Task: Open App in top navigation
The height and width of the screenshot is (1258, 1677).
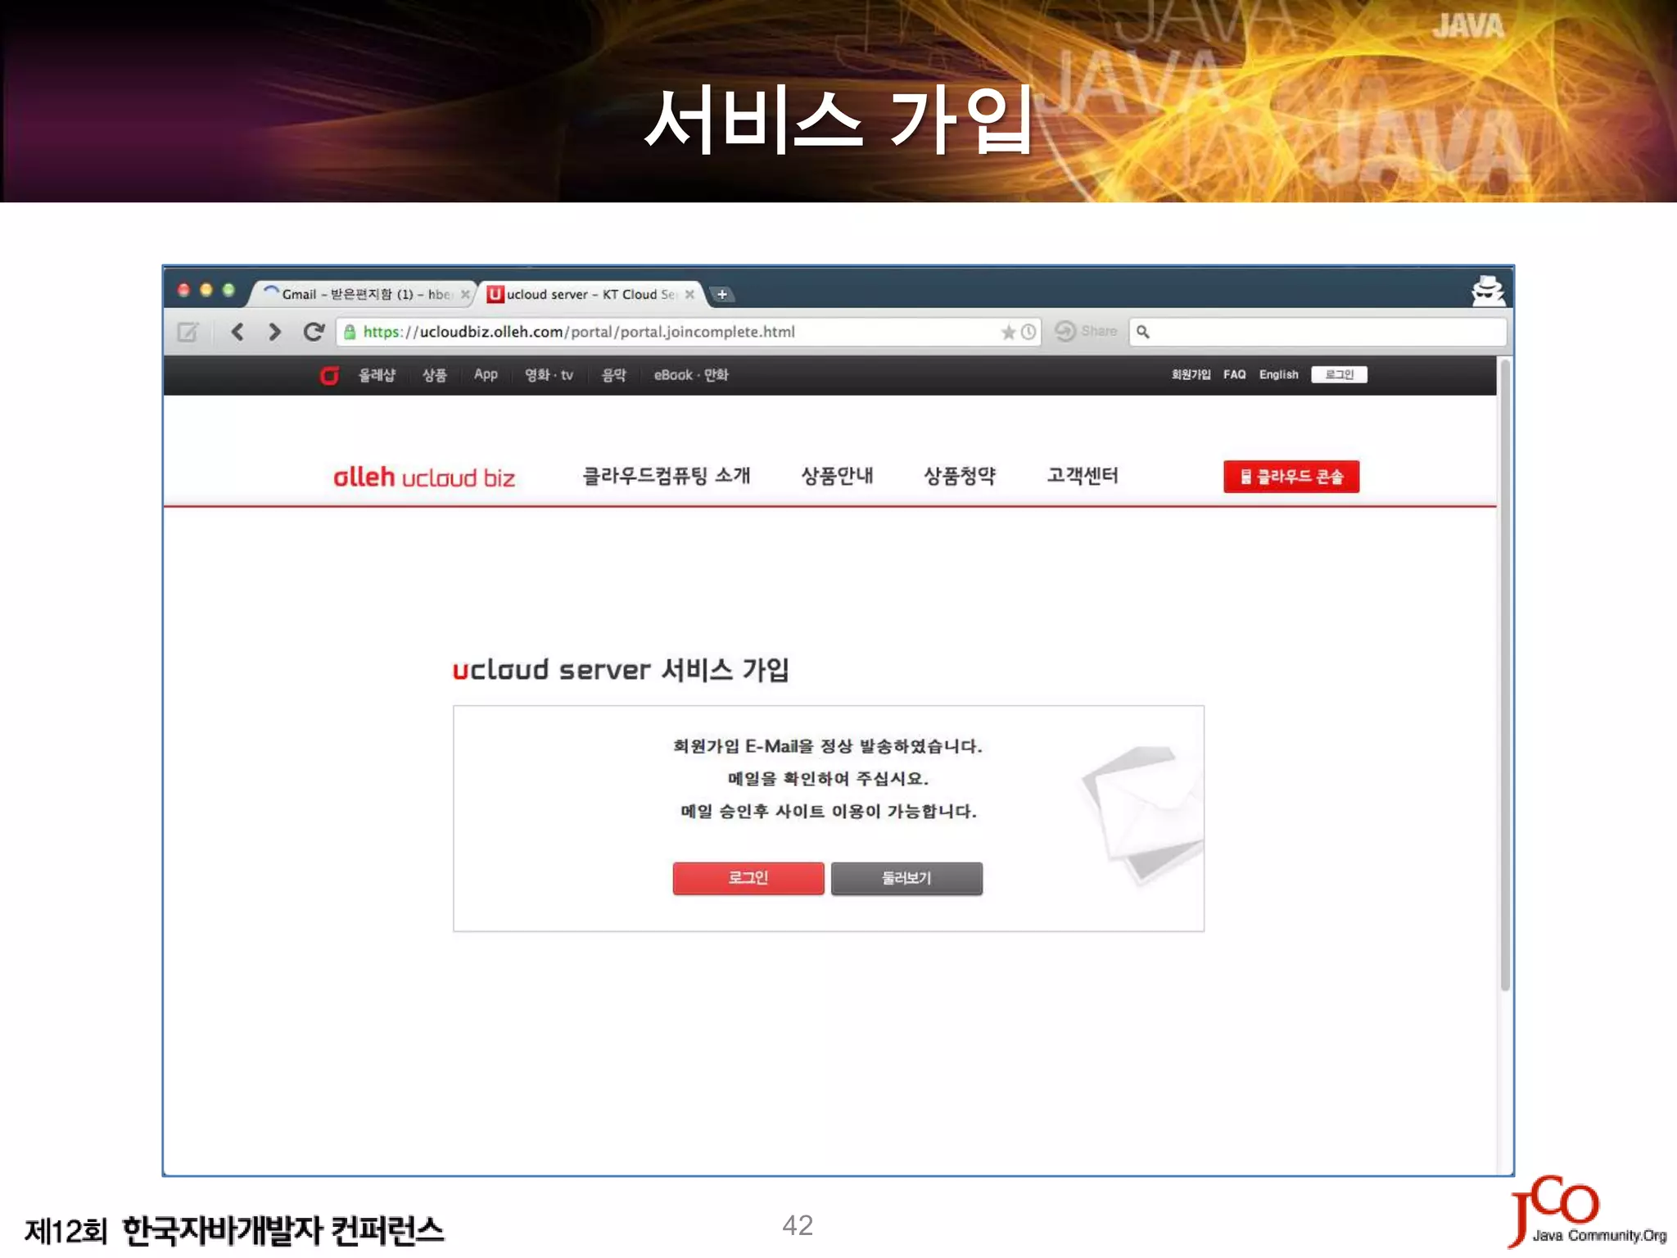Action: [x=486, y=375]
